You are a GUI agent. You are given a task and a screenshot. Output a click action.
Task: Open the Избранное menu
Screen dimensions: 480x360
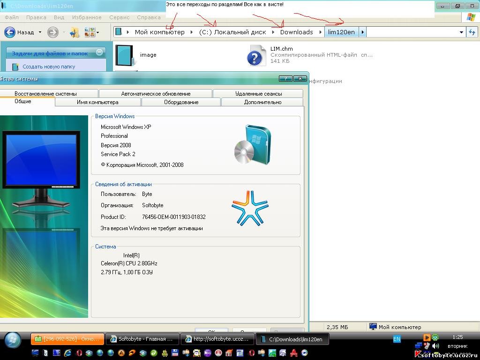click(87, 17)
